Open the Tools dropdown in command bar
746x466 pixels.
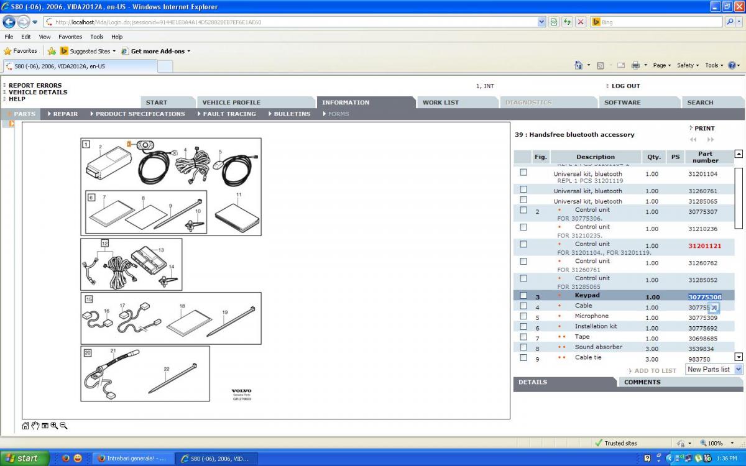[714, 65]
